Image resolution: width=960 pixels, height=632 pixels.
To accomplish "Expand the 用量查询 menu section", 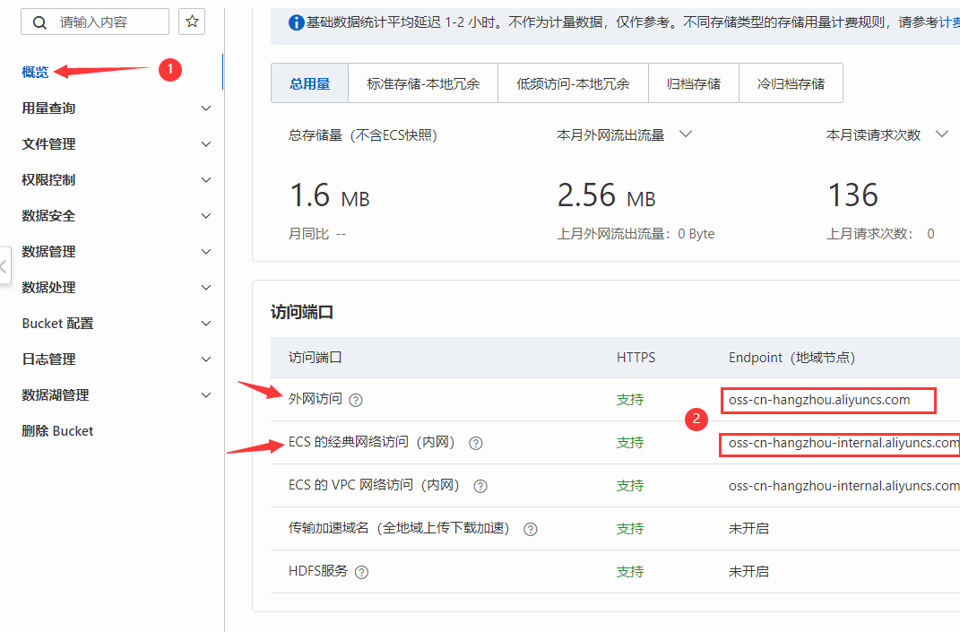I will [205, 108].
